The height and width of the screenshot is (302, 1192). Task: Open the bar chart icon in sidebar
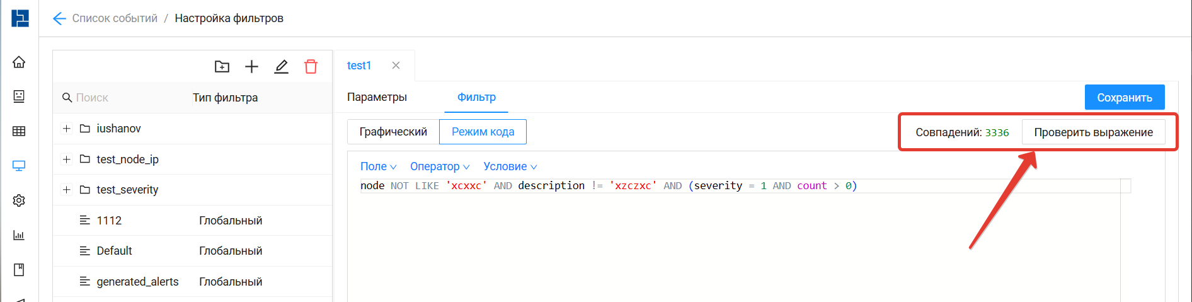click(19, 235)
